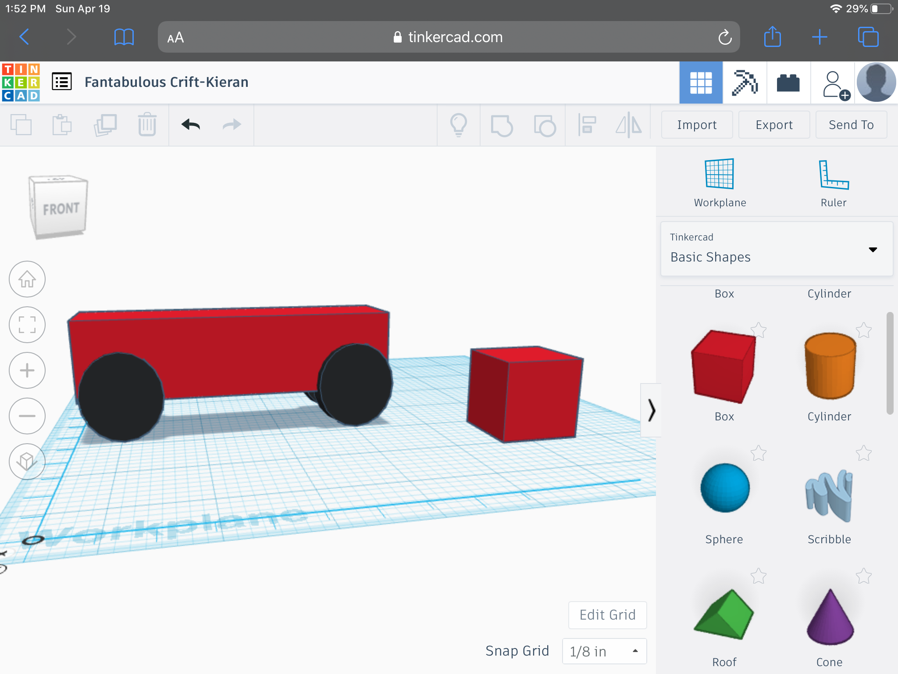This screenshot has height=674, width=898.
Task: Open the Tinkercad logo home link
Action: (x=21, y=82)
